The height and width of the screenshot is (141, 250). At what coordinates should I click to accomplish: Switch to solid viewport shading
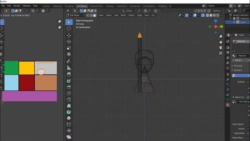(x=211, y=15)
